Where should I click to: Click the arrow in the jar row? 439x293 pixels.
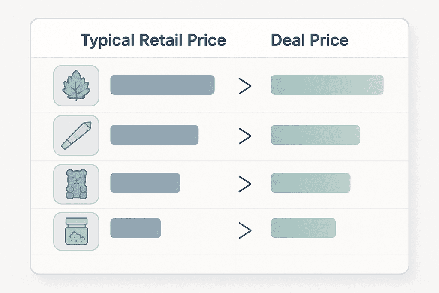[245, 230]
